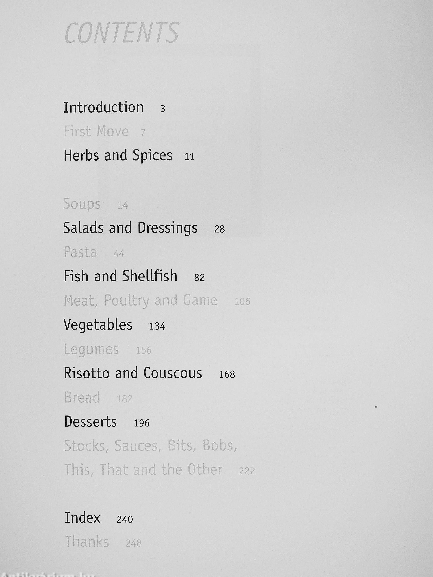Screen dimensions: 433x577
Task: Go to Herbs and Spices
Action: 118,155
